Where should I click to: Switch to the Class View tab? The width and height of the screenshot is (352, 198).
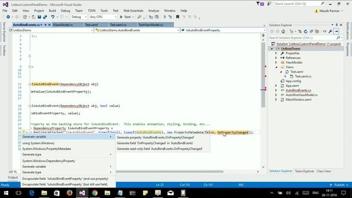(x=324, y=171)
